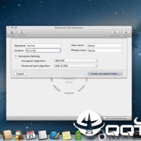Collapse the Encryption Settings disclosure triangle

(16, 56)
